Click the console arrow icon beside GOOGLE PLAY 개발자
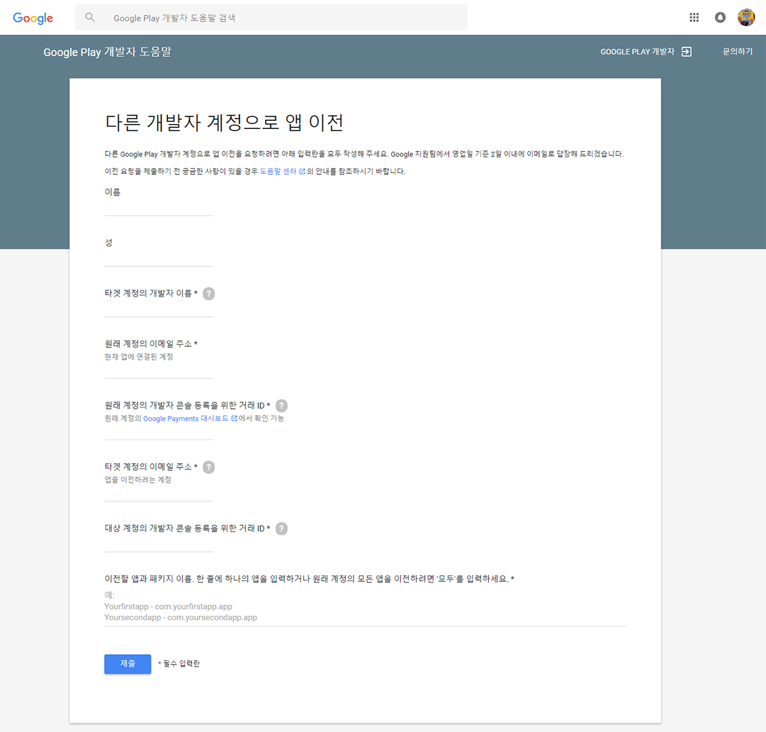Screen dimensions: 766x732 point(687,52)
